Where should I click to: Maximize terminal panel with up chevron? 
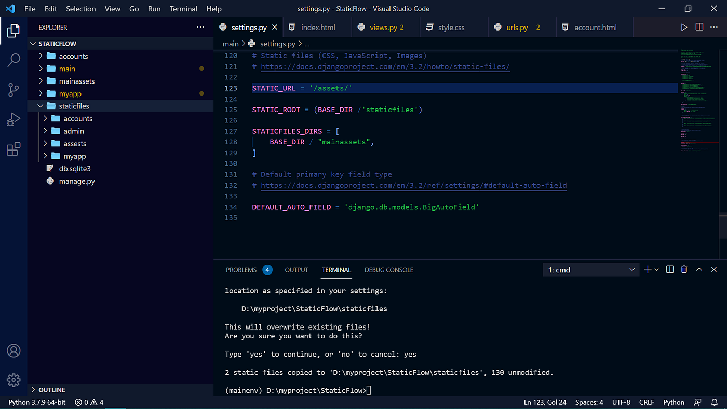(x=699, y=269)
